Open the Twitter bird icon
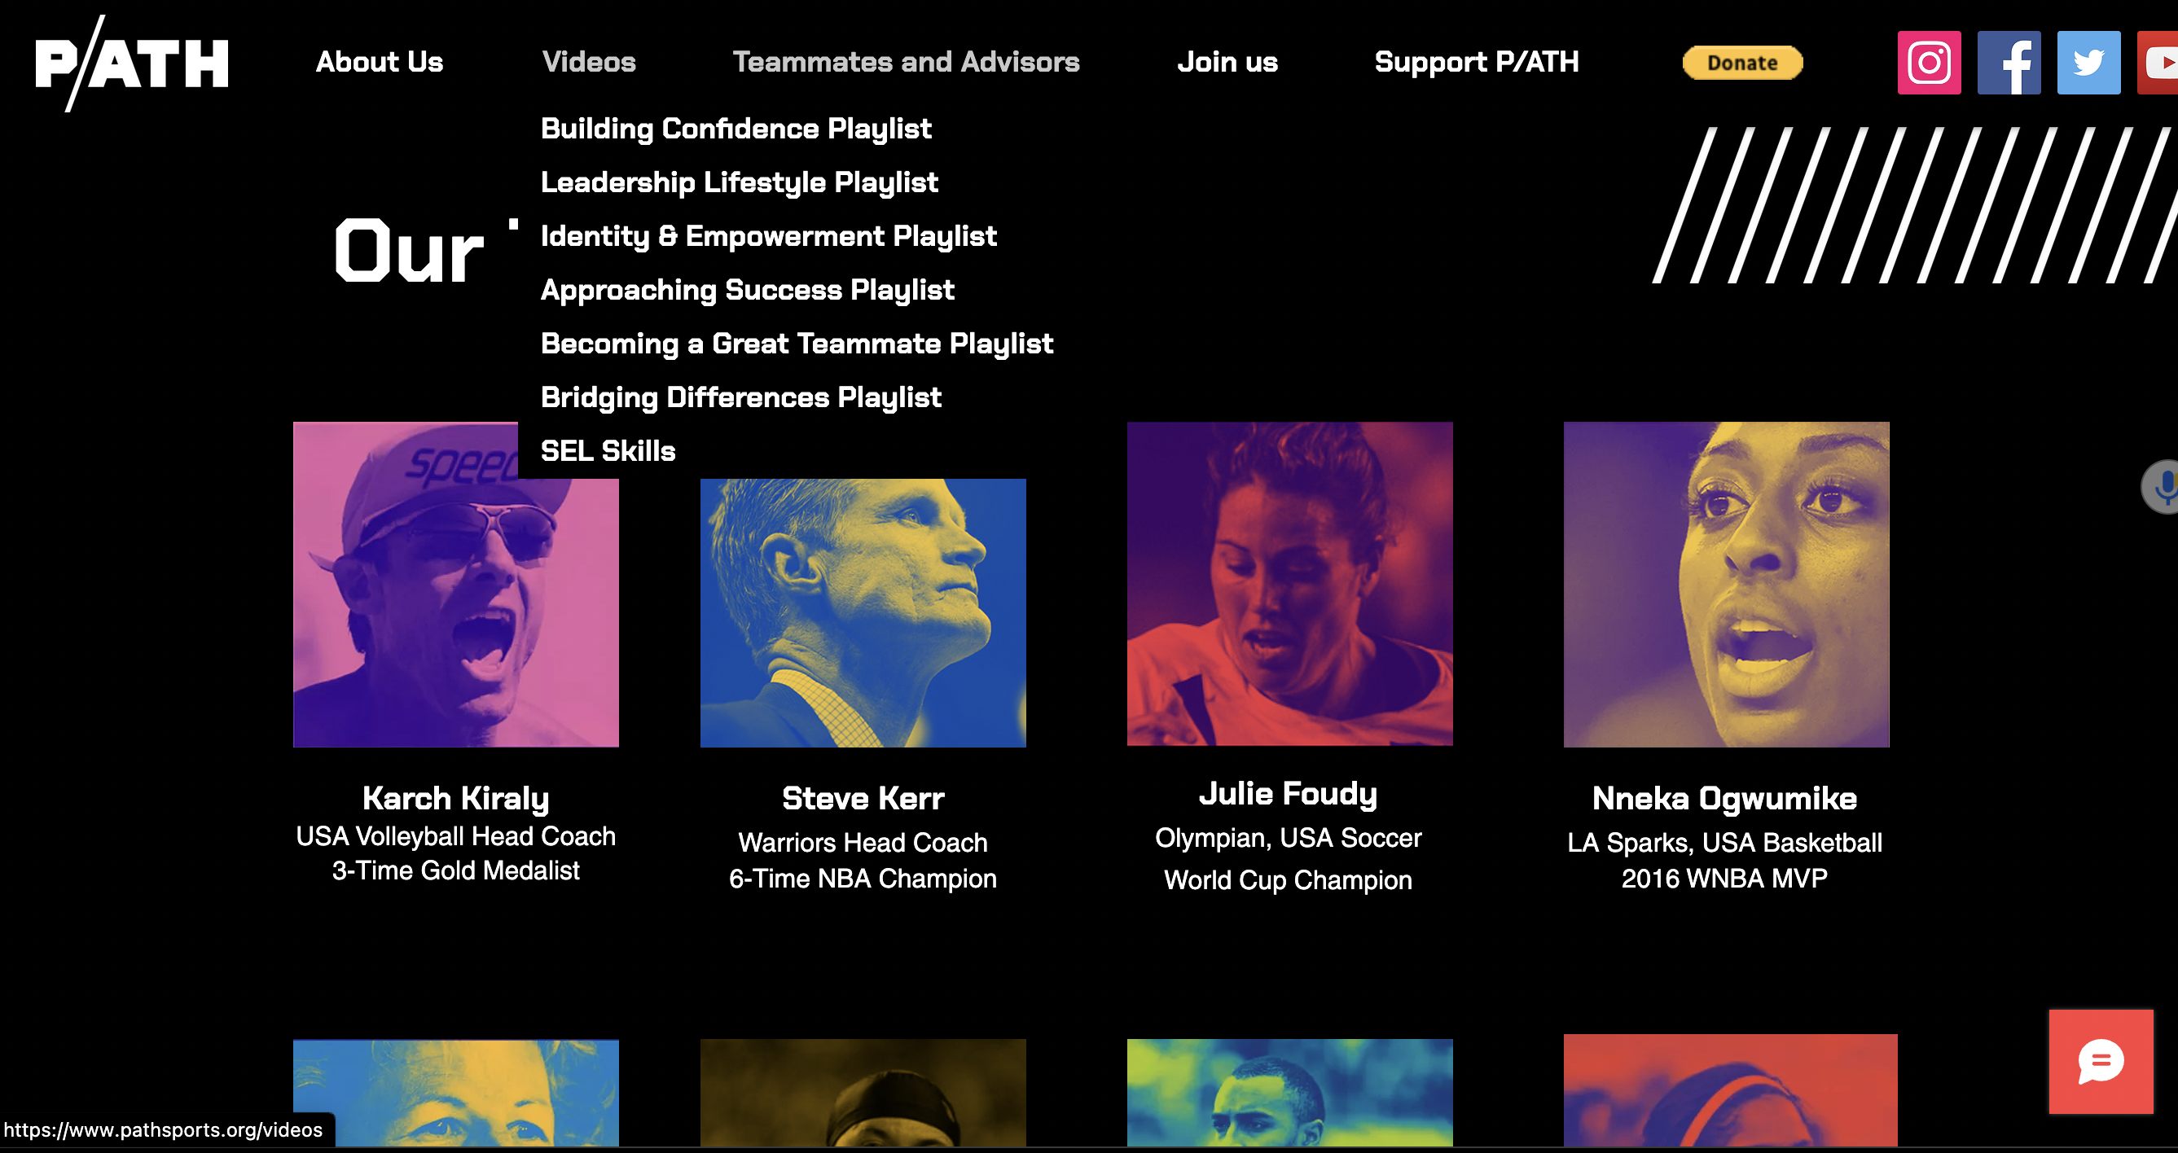2178x1153 pixels. point(2088,63)
